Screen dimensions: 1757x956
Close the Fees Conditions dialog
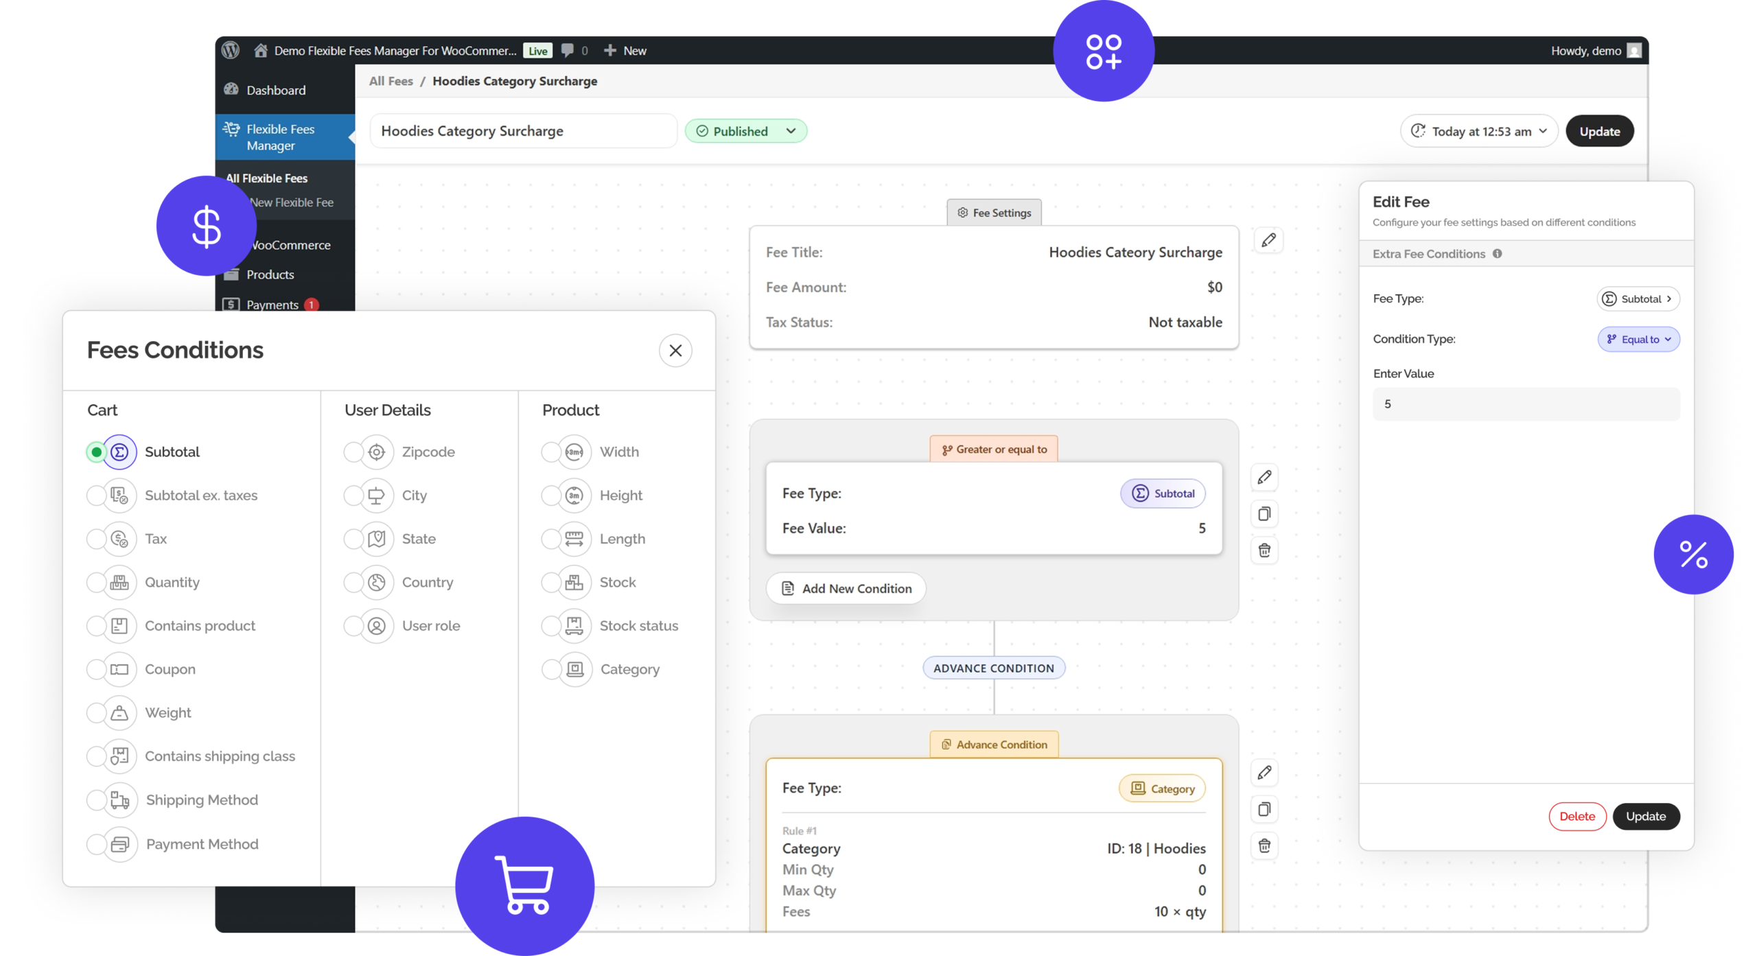coord(675,351)
